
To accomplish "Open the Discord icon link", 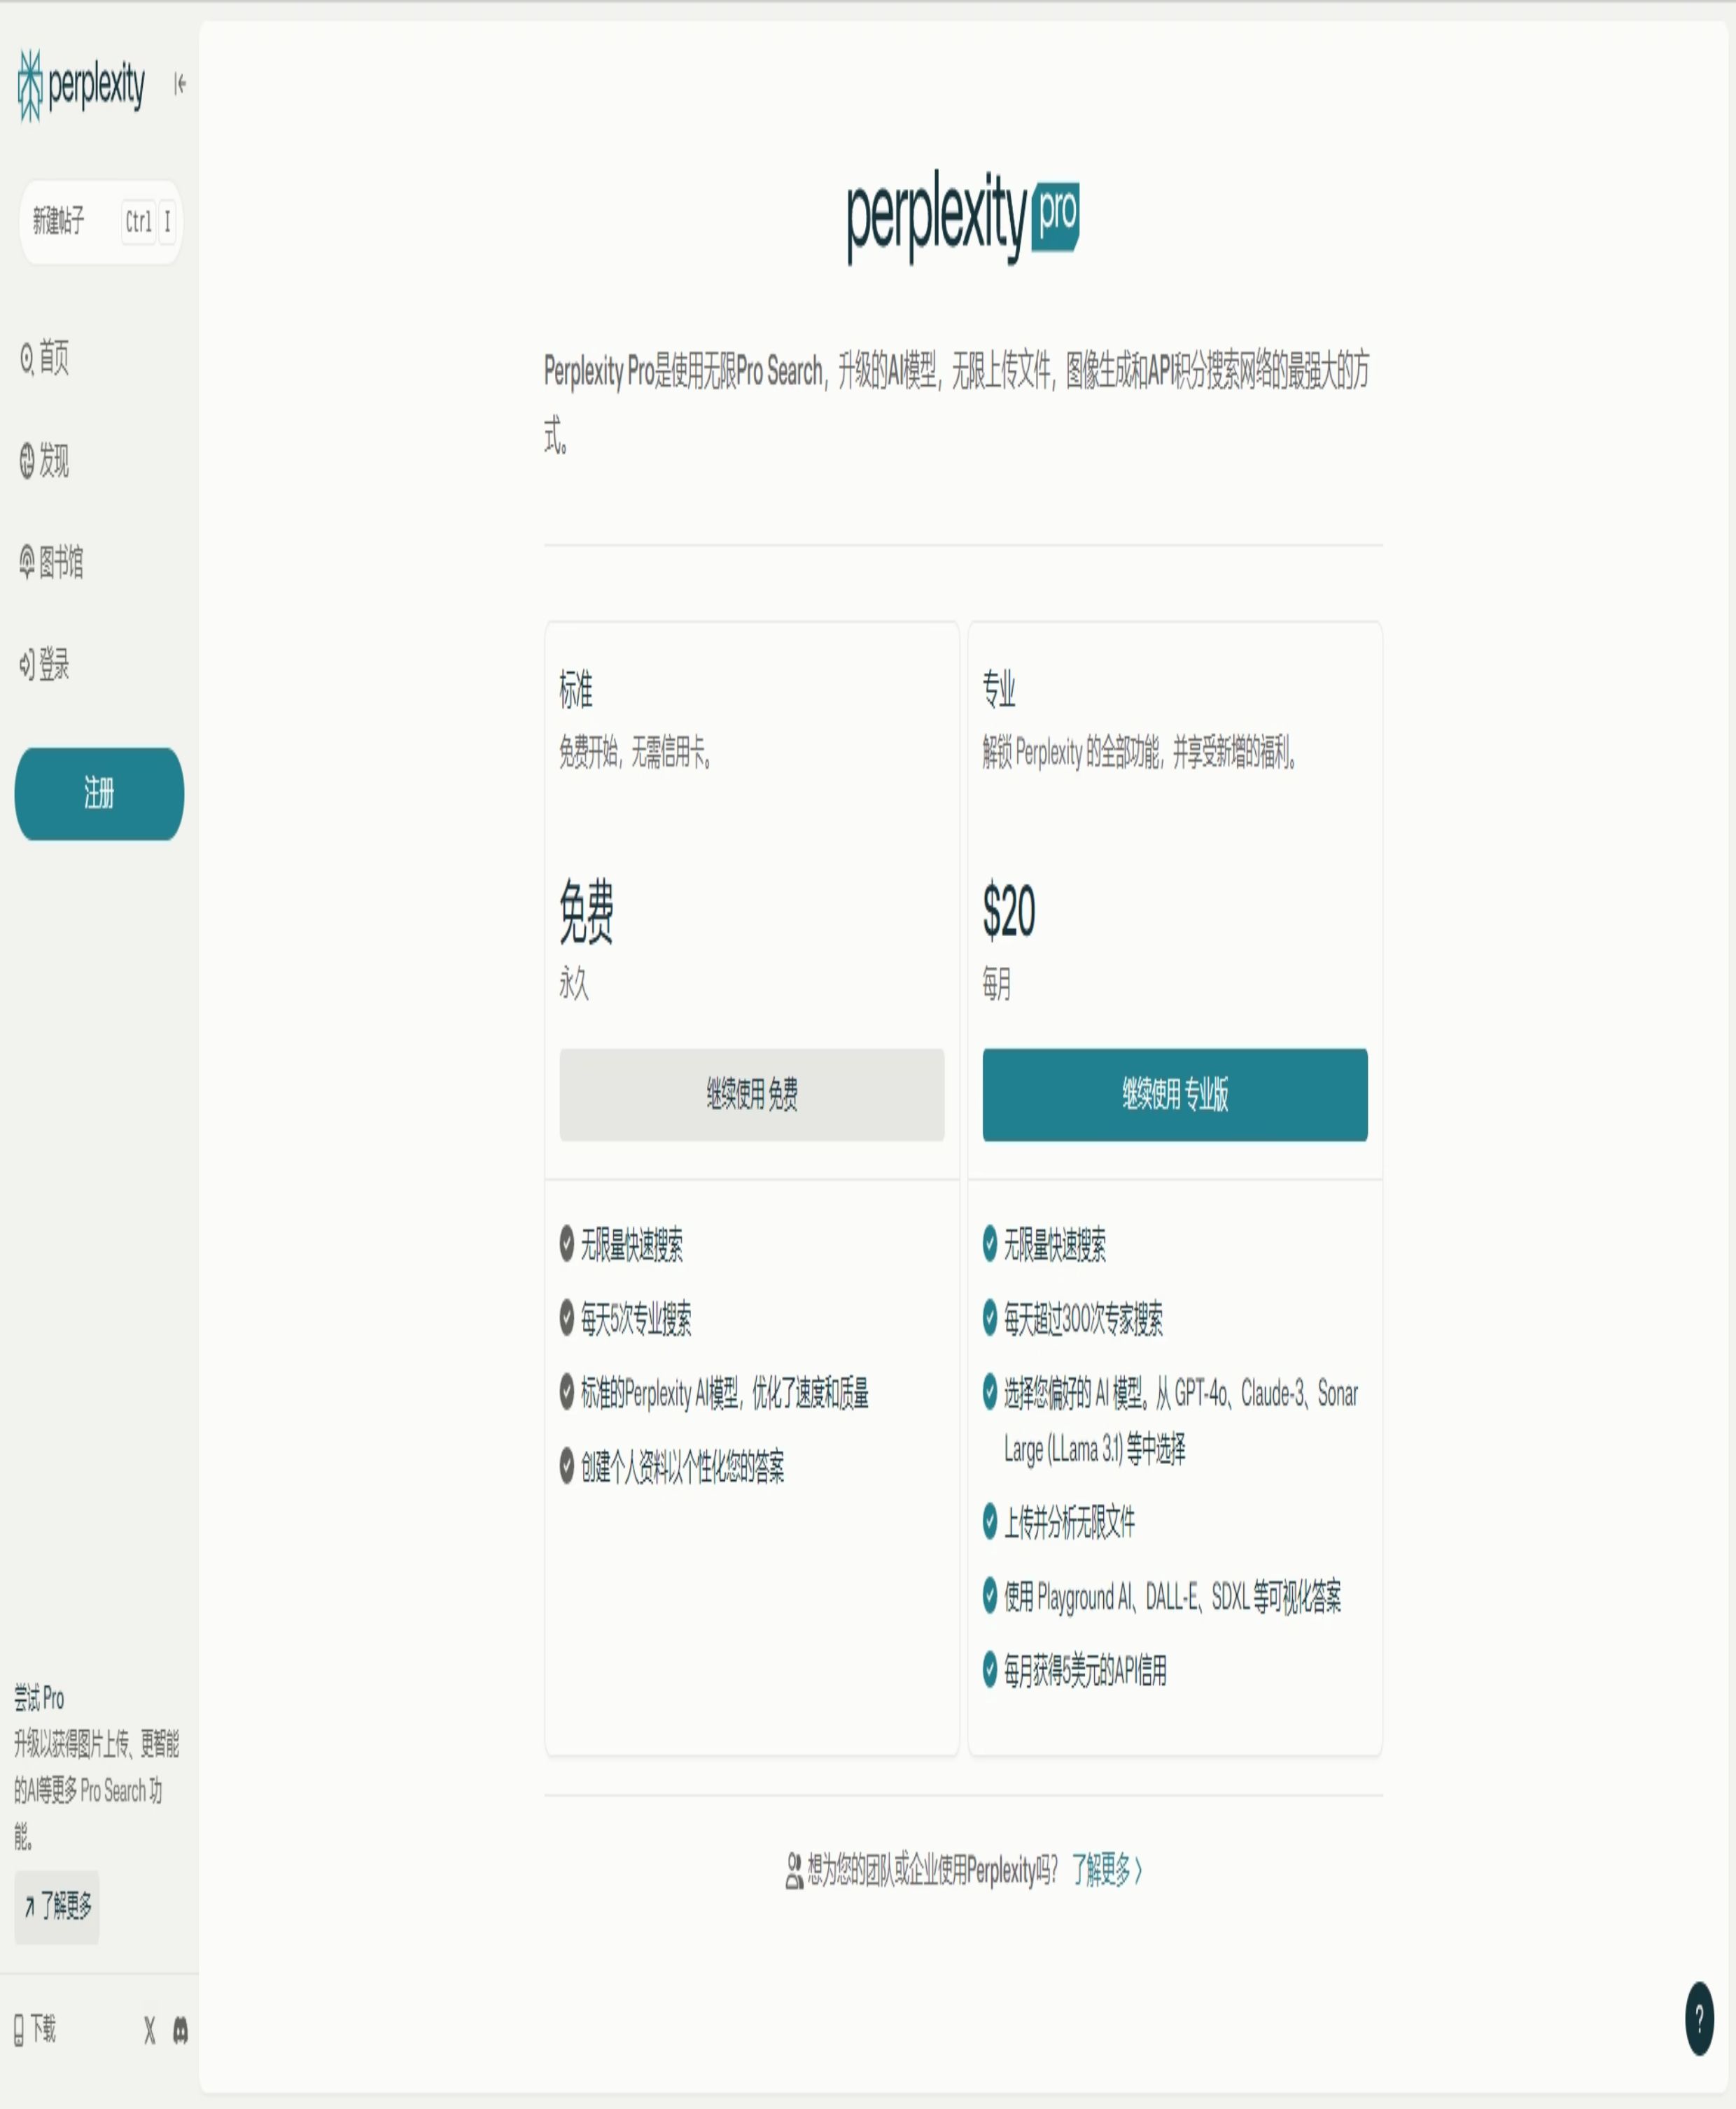I will (180, 2029).
